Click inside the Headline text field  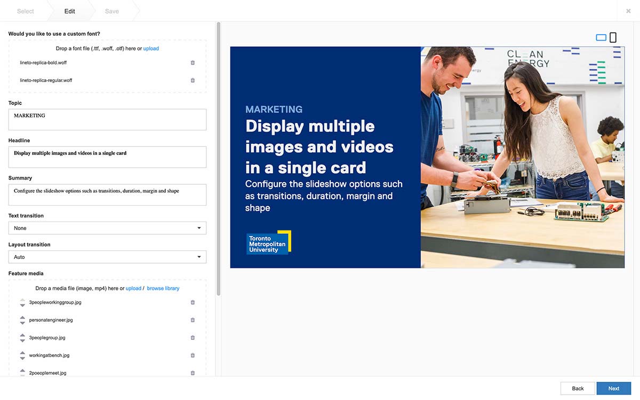point(107,157)
